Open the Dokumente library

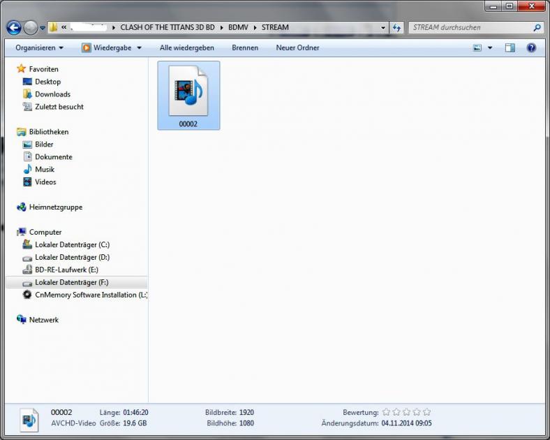(54, 157)
